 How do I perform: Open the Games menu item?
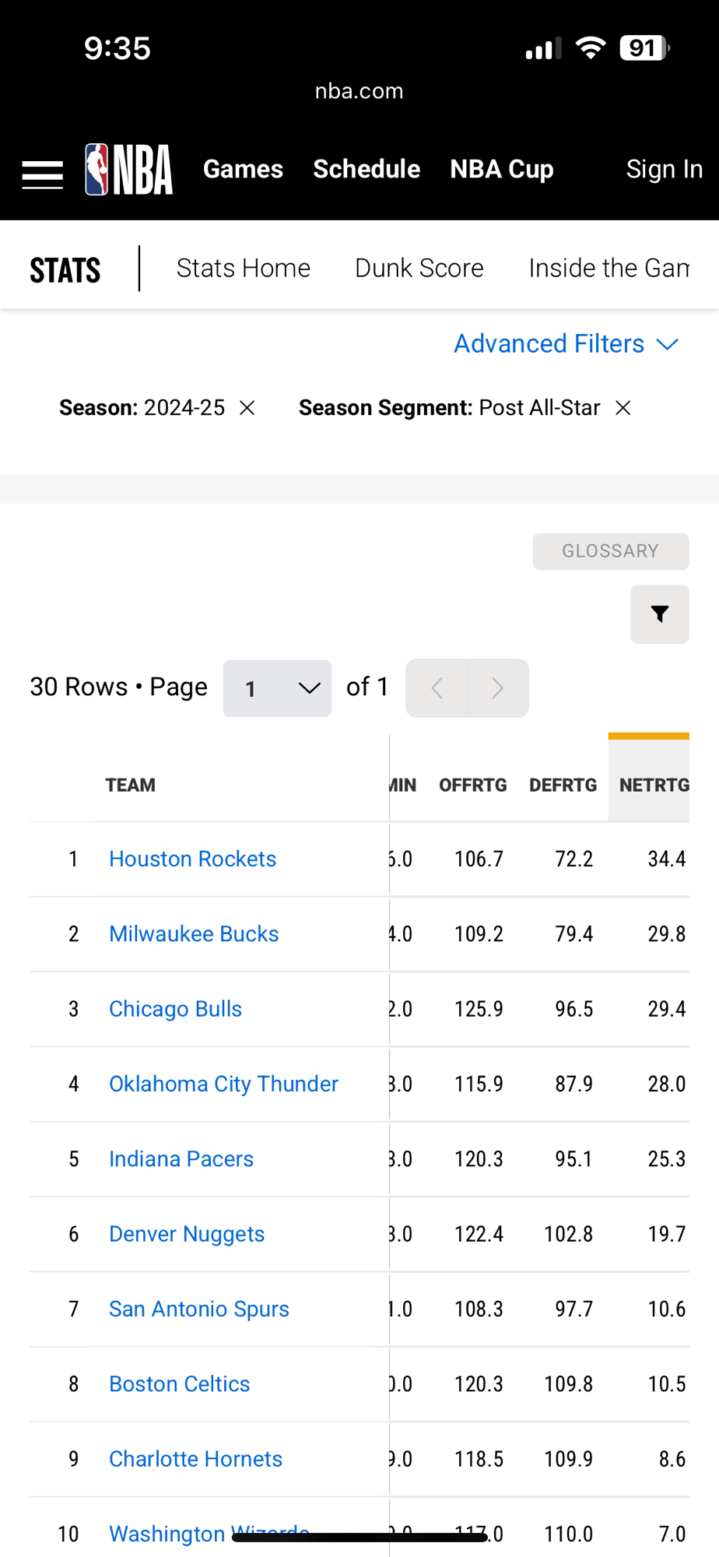pos(243,169)
